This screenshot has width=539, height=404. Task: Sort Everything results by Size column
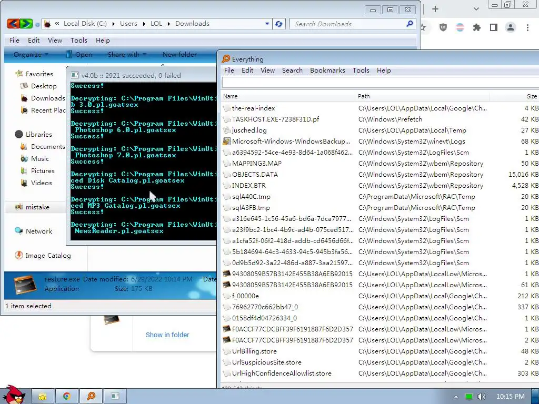click(515, 97)
